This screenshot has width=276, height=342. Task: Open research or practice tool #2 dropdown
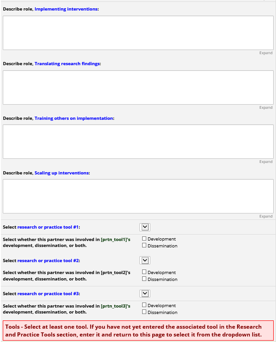tap(145, 260)
